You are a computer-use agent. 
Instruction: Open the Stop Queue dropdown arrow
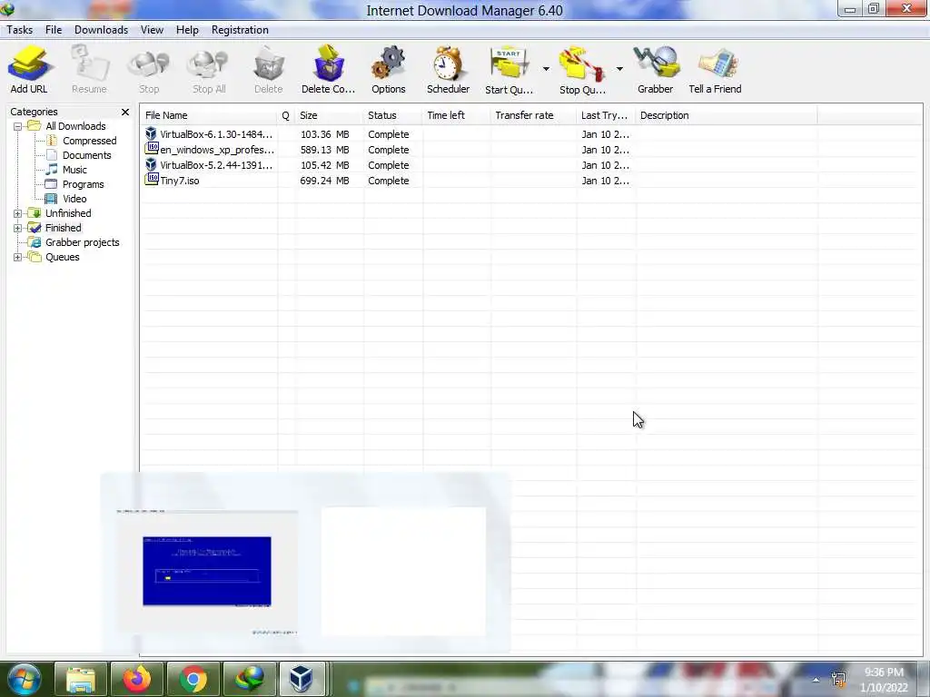(619, 69)
